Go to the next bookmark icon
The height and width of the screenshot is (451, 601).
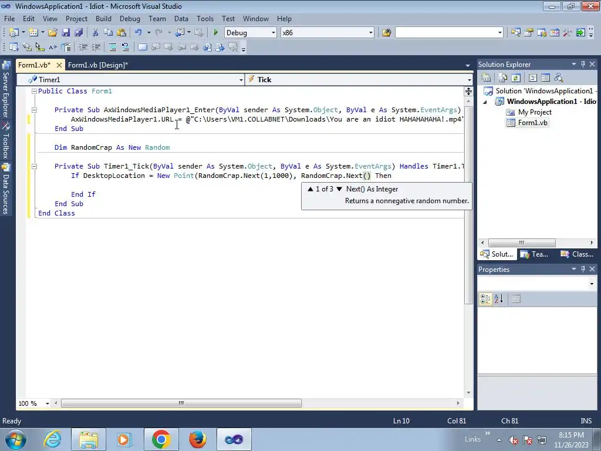point(168,47)
